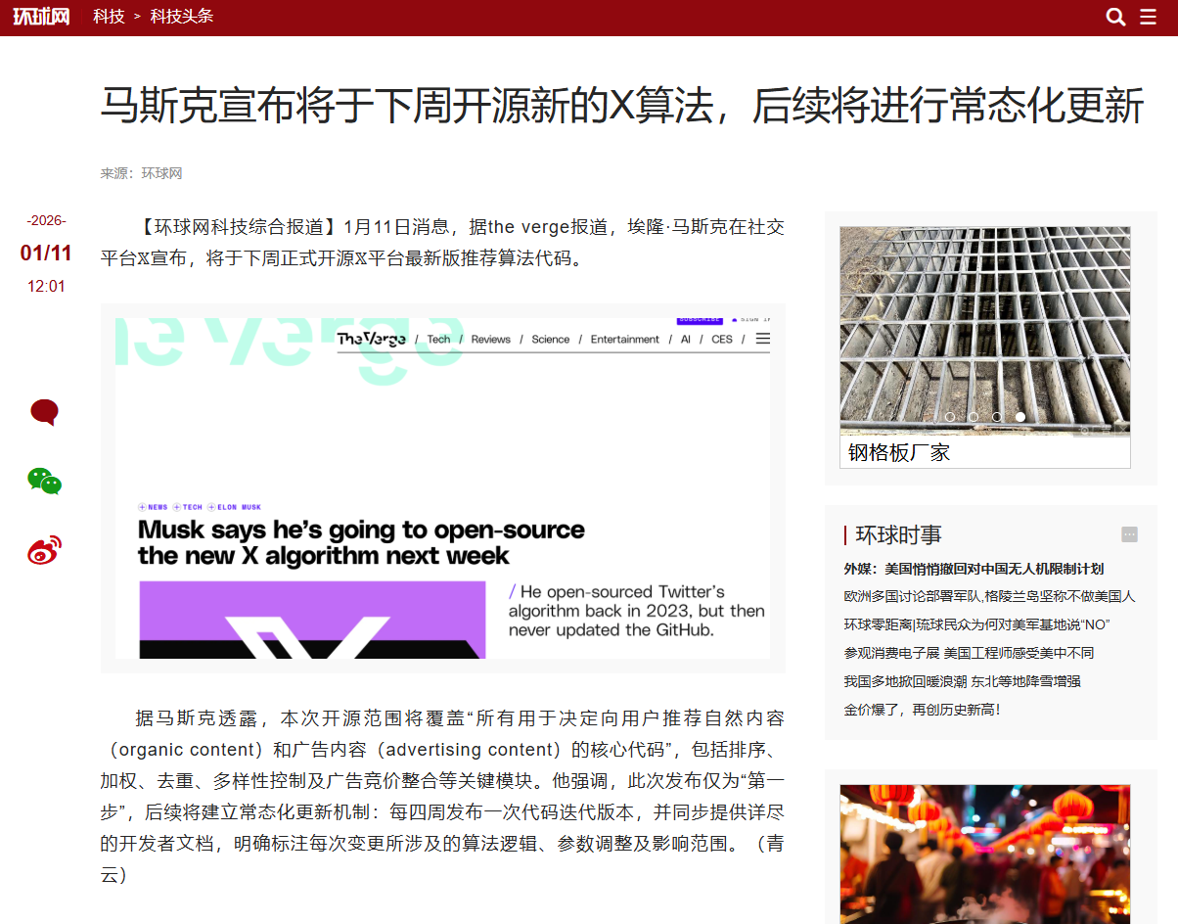Open 科技头条 breadcrumb link
This screenshot has width=1178, height=924.
pos(181,17)
